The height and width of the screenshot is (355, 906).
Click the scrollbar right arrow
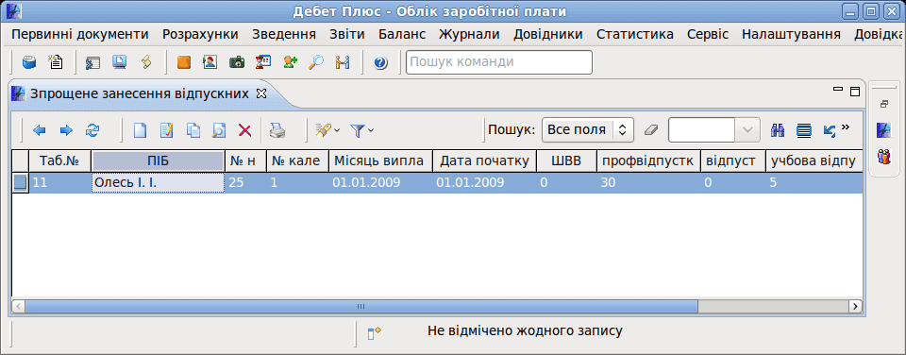click(854, 306)
